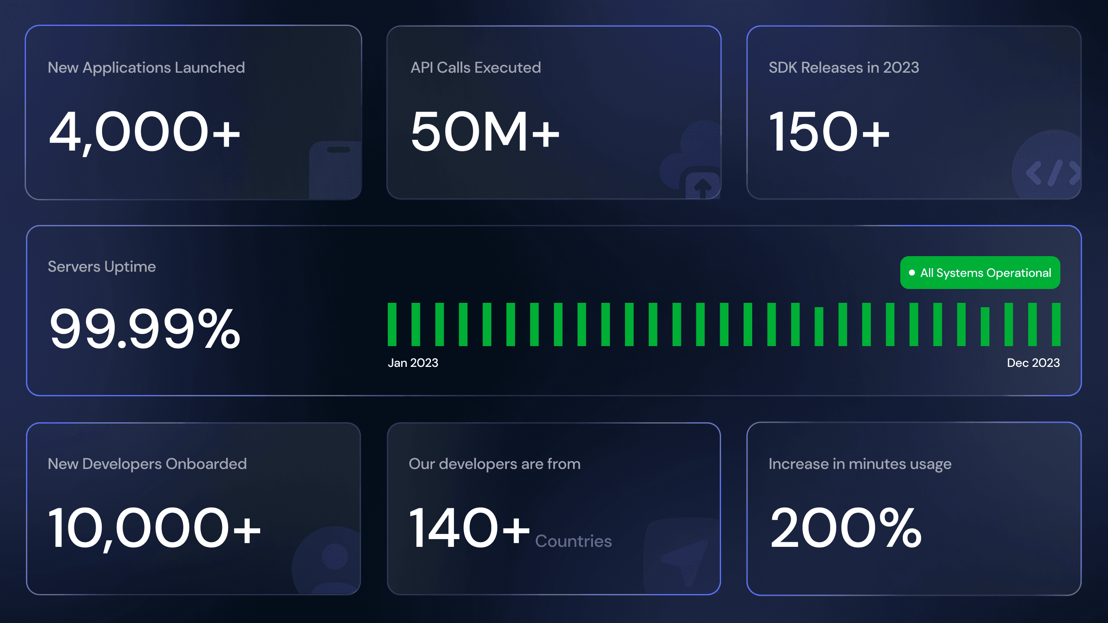This screenshot has width=1108, height=623.
Task: Click the API Calls Executed heading
Action: (x=476, y=67)
